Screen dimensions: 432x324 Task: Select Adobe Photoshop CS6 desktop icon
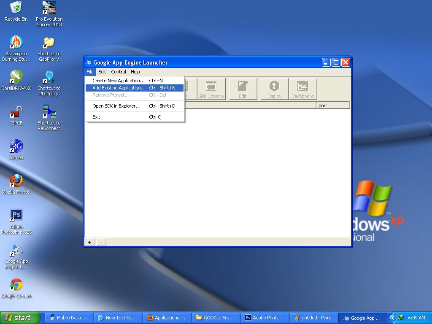16,222
